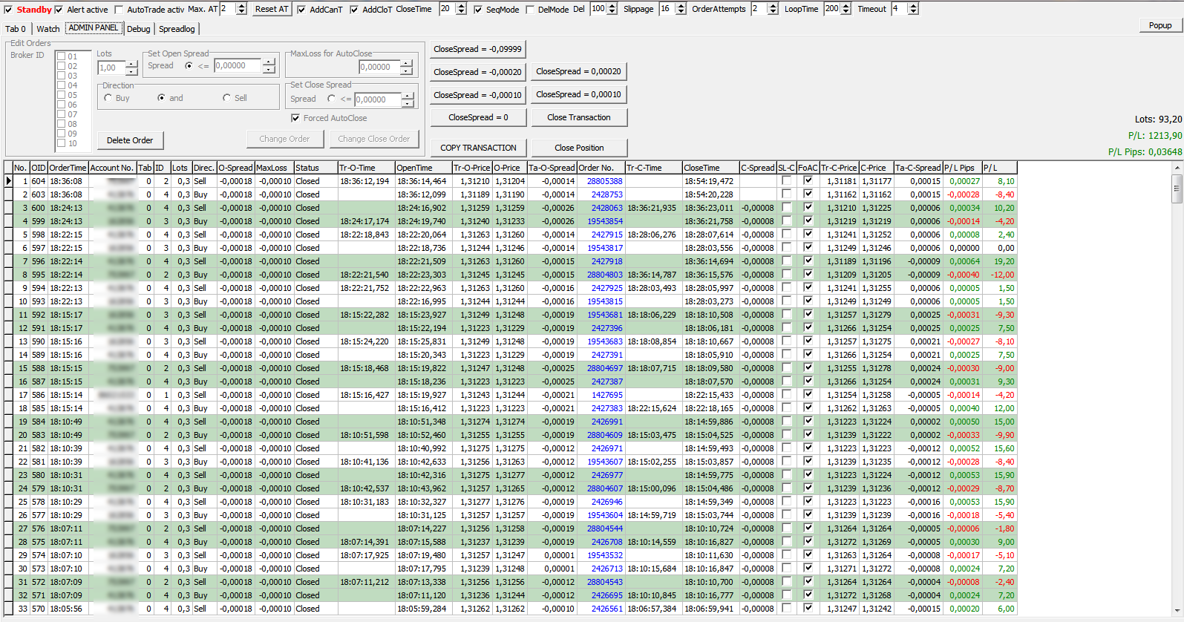
Task: Click the CloseTime value stepper
Action: click(x=461, y=9)
